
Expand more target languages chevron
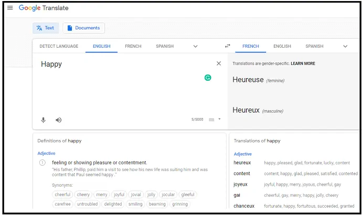[x=345, y=46]
